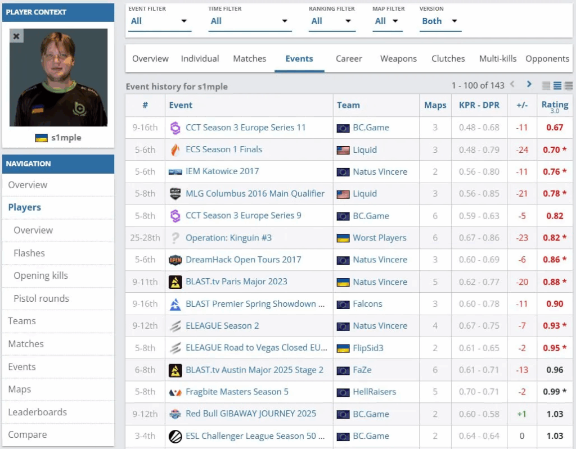Viewport: 576px width, 449px height.
Task: Click the previous page arrow
Action: click(512, 85)
